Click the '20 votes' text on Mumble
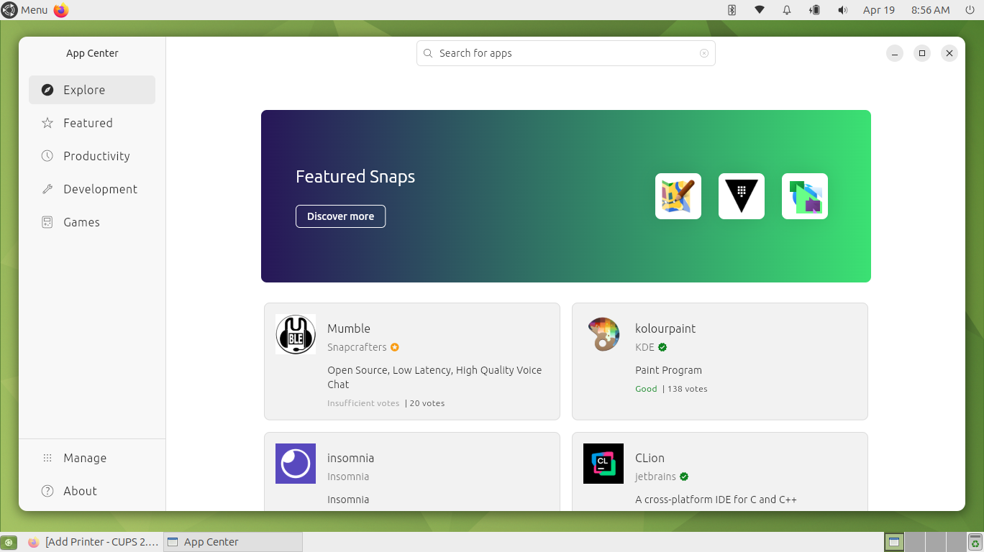Viewport: 984px width, 552px height. pyautogui.click(x=427, y=403)
